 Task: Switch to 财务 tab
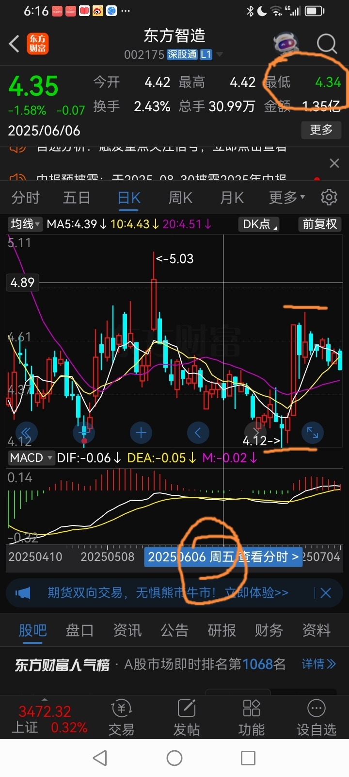(x=269, y=630)
